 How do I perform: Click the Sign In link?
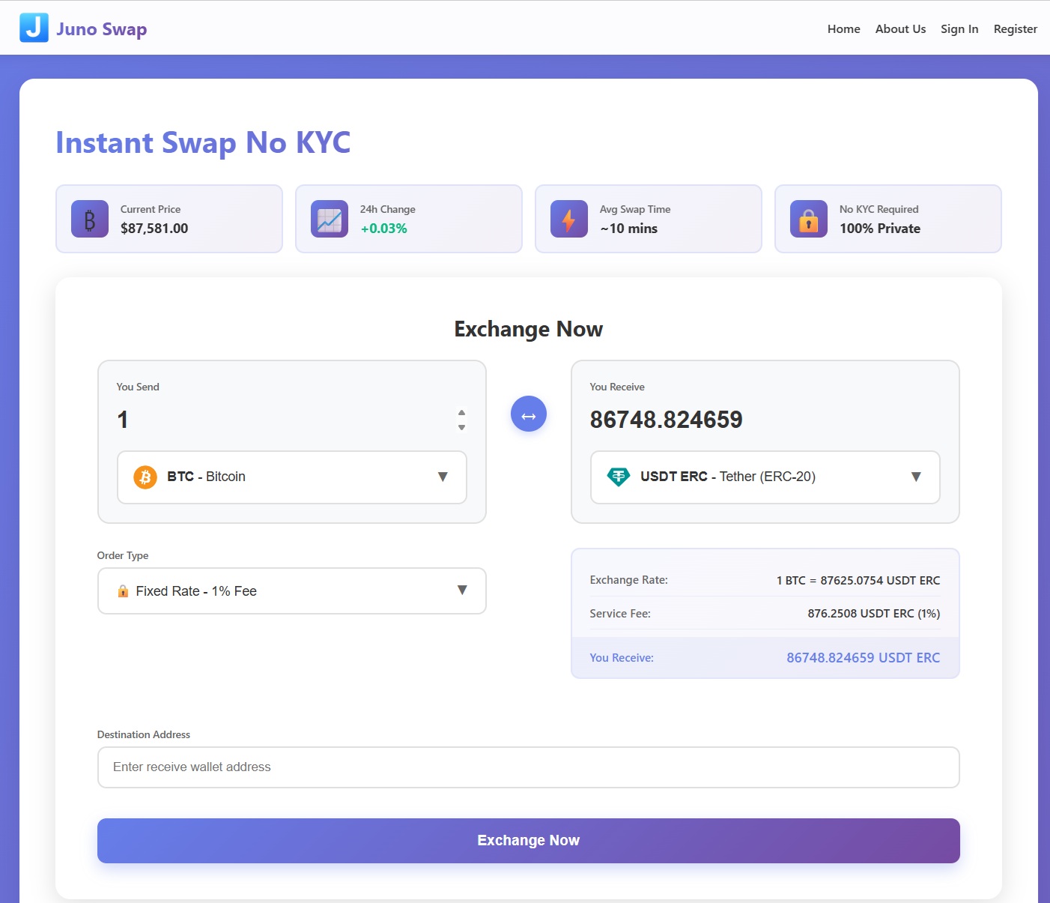959,29
